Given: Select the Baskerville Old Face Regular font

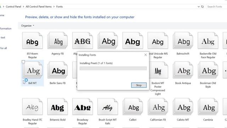Looking at the screenshot, I should [208, 41].
